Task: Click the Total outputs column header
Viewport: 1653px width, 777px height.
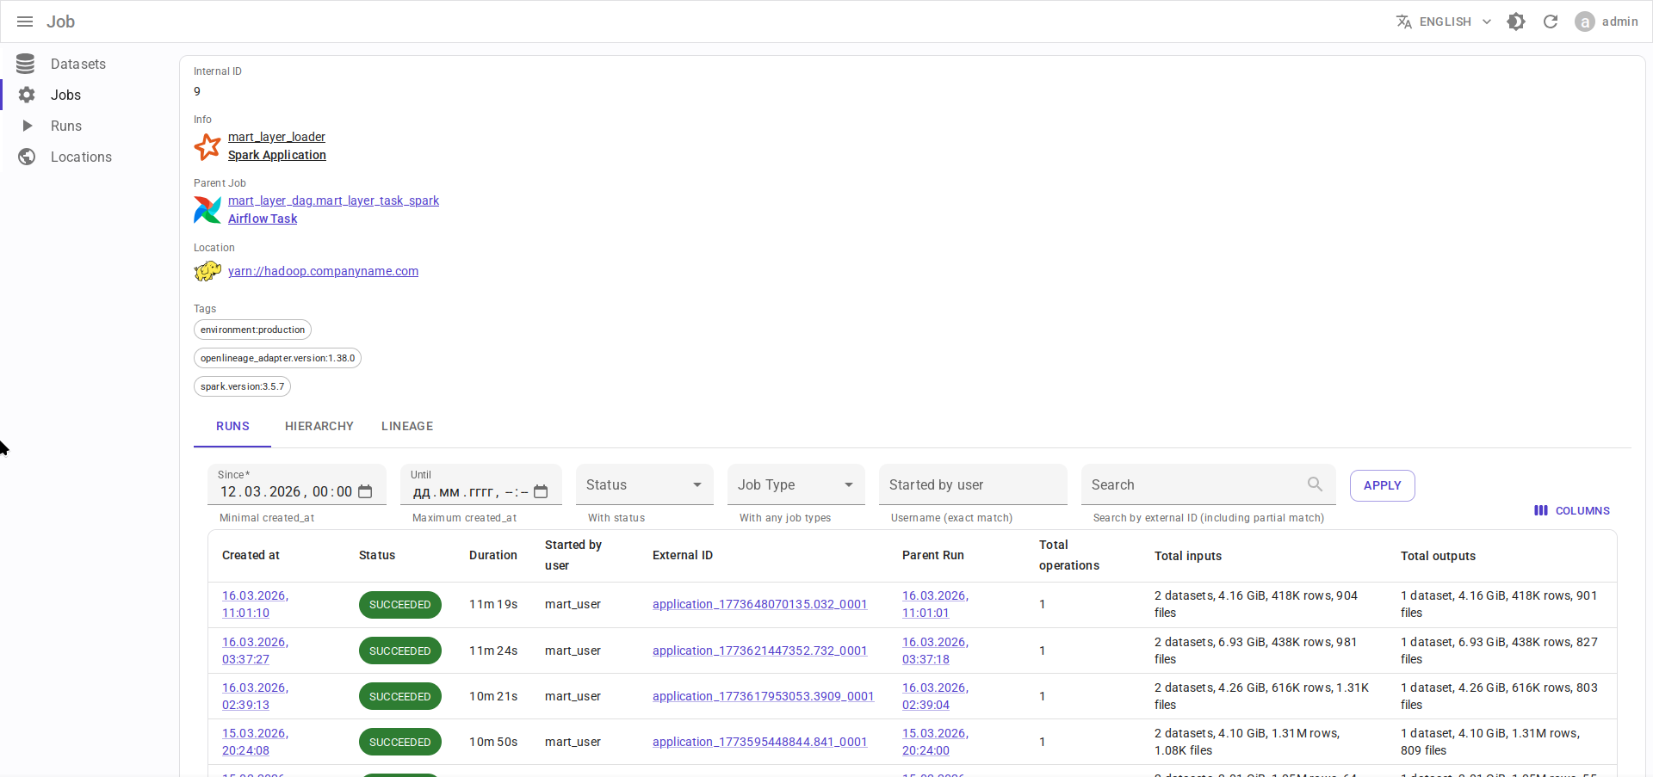Action: click(x=1438, y=556)
